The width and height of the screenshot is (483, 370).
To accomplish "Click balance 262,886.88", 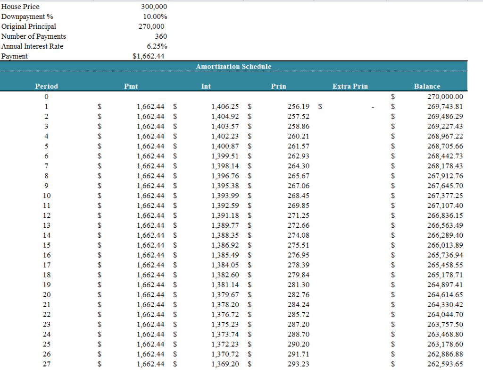I will 445,354.
